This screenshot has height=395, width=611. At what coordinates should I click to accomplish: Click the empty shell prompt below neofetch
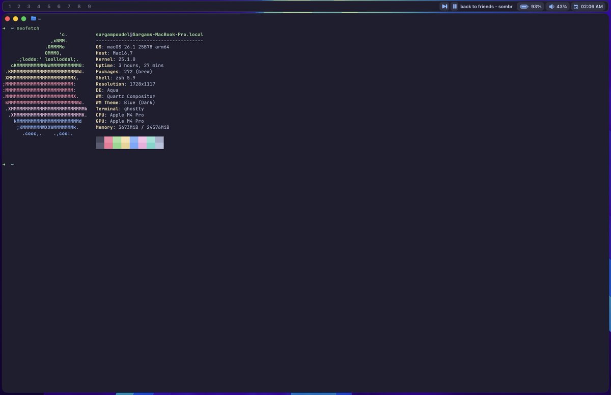pyautogui.click(x=8, y=164)
